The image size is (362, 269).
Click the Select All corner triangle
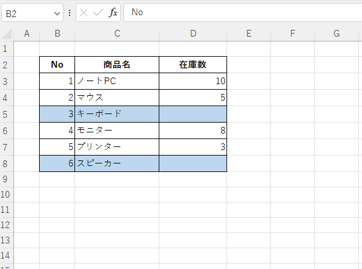coord(7,34)
